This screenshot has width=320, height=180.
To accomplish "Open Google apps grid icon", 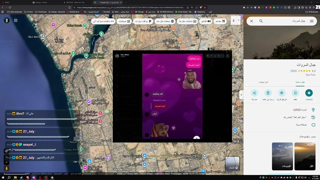I will 16,20.
